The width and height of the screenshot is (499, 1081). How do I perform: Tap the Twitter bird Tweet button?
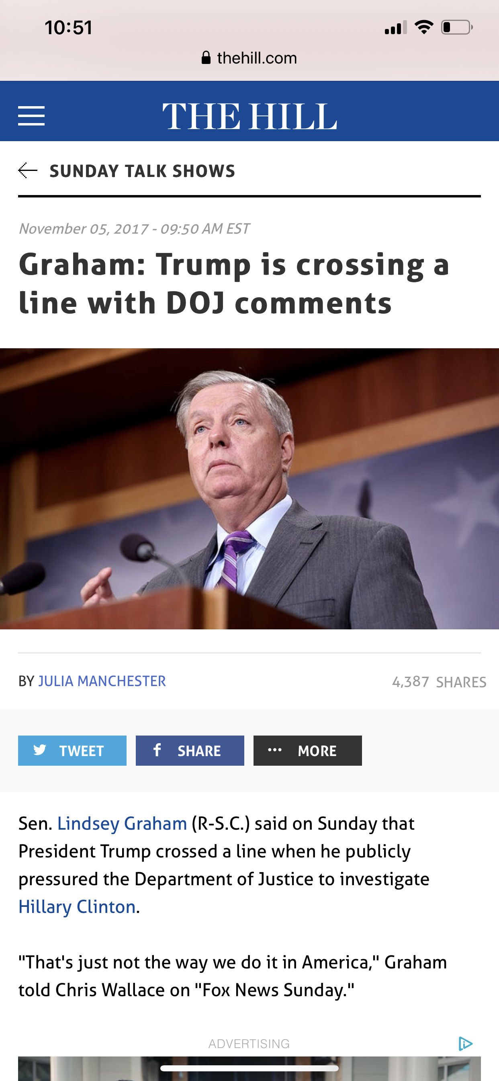coord(72,750)
